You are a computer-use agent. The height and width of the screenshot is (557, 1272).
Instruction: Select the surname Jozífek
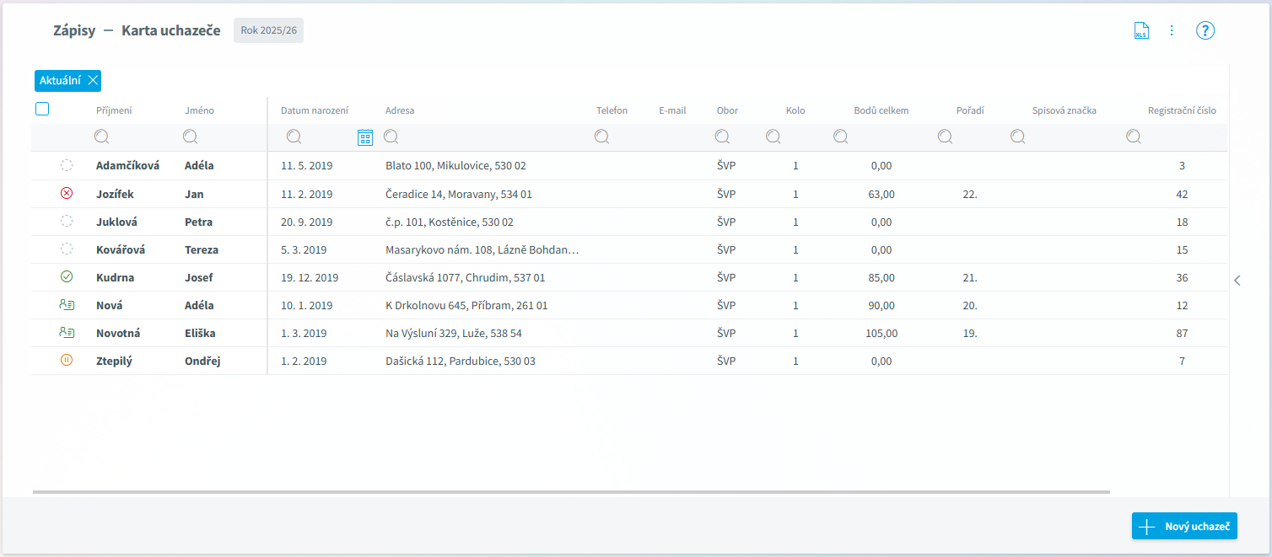pos(115,194)
